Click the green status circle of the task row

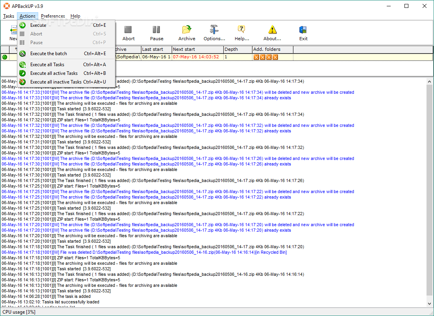click(5, 57)
